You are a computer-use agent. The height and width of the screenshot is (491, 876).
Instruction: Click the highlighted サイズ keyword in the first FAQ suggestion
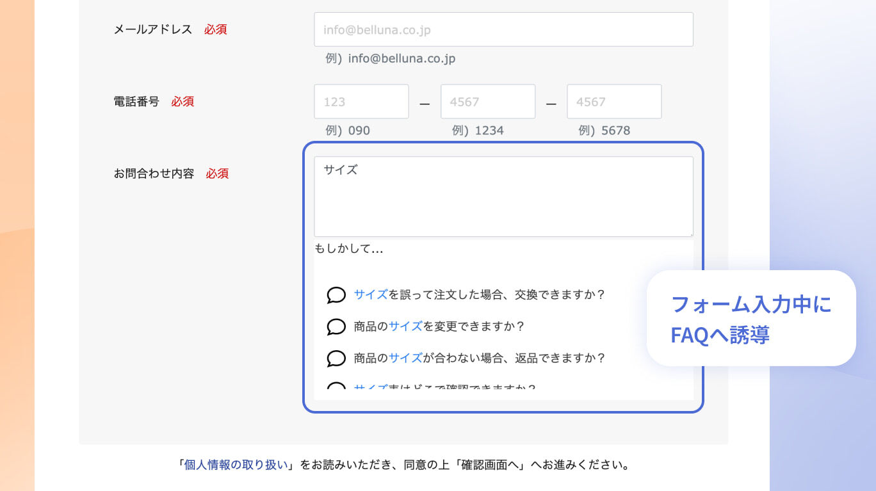(370, 294)
